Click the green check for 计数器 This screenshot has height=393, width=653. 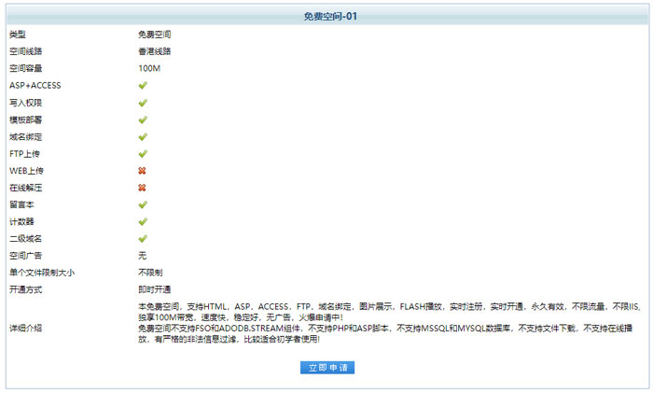point(143,221)
